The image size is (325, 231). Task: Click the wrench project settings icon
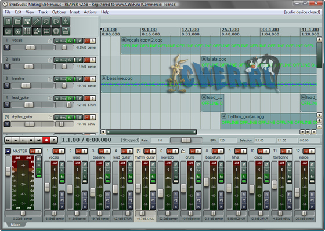(37, 21)
